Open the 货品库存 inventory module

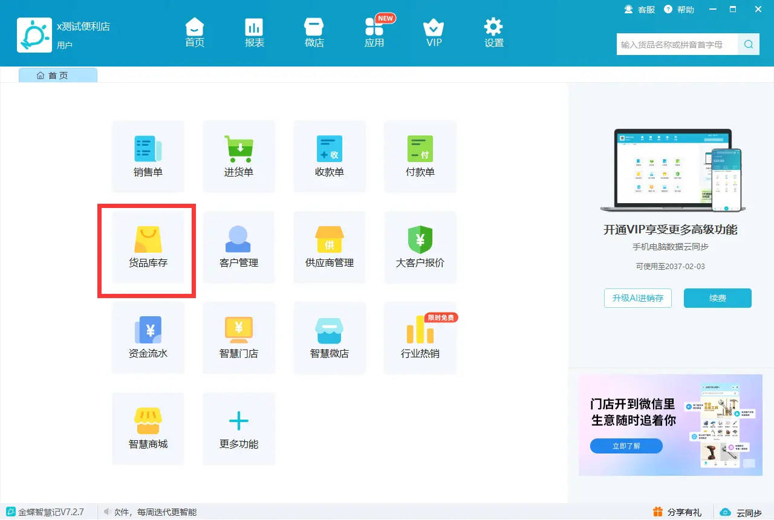tap(148, 247)
